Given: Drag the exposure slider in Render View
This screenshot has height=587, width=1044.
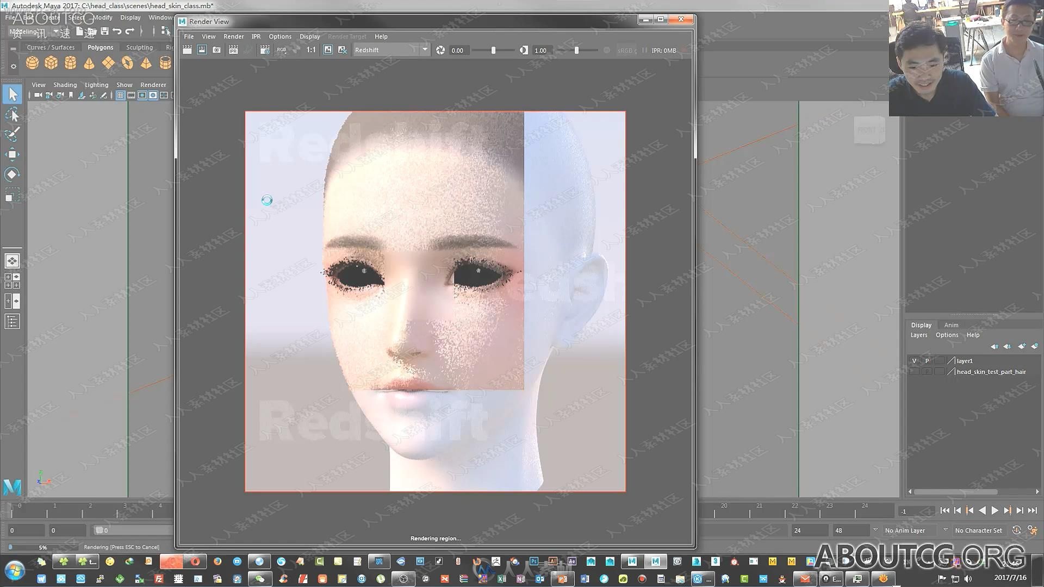Looking at the screenshot, I should [x=493, y=49].
